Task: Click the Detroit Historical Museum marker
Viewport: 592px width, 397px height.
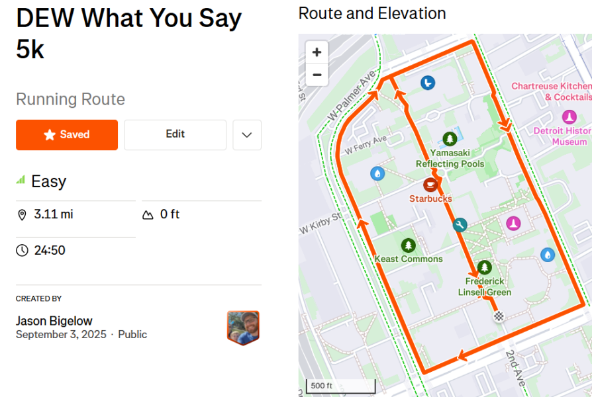Action: coord(569,117)
